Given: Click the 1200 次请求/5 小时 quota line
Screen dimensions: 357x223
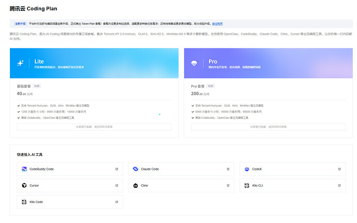Looking at the screenshot, I should (x=53, y=111).
